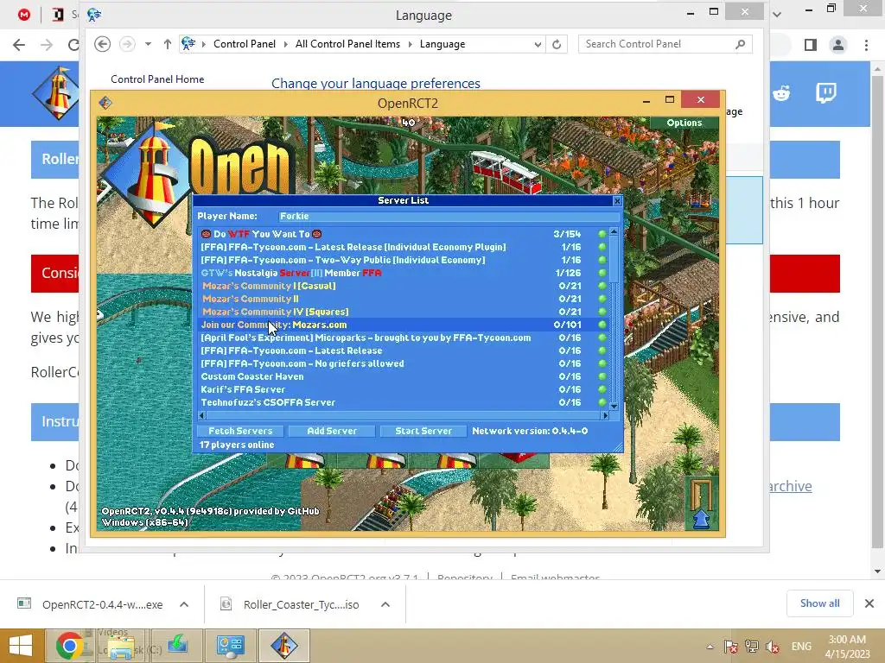The height and width of the screenshot is (663, 885).
Task: Open Control Panel Home link
Action: click(x=157, y=79)
